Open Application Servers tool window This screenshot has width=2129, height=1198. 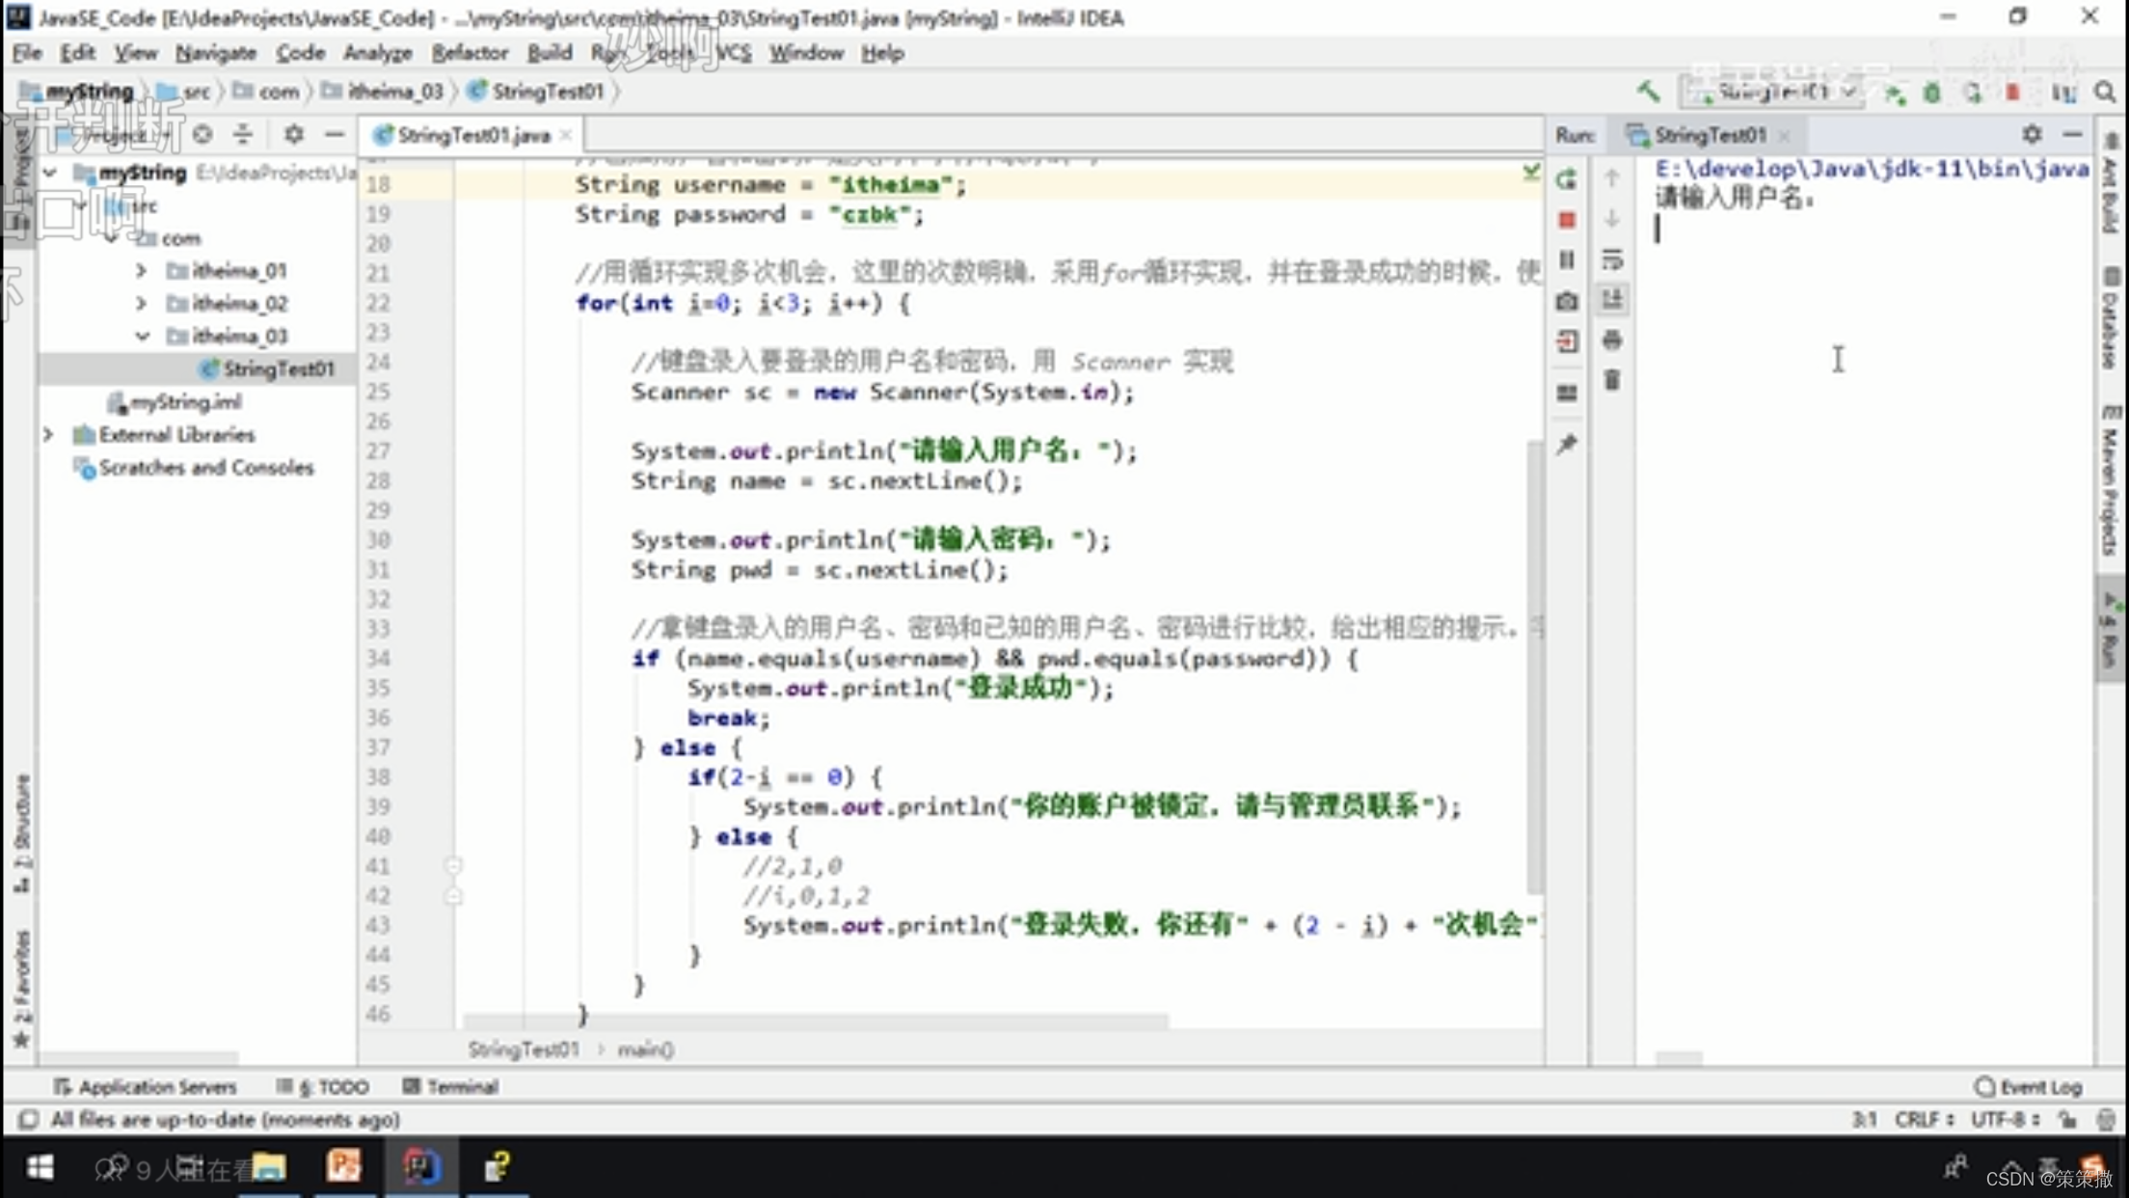[x=145, y=1086]
